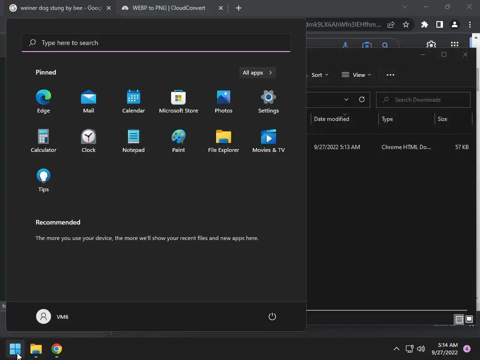Expand File Explorer address history dropdown
Image resolution: width=480 pixels, height=360 pixels.
click(x=346, y=99)
